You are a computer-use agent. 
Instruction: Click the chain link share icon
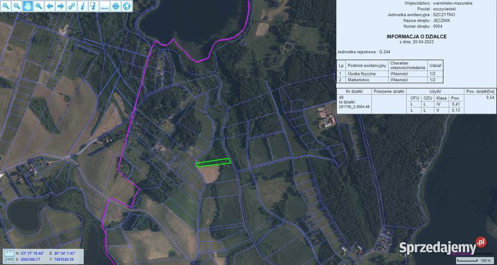(x=71, y=6)
